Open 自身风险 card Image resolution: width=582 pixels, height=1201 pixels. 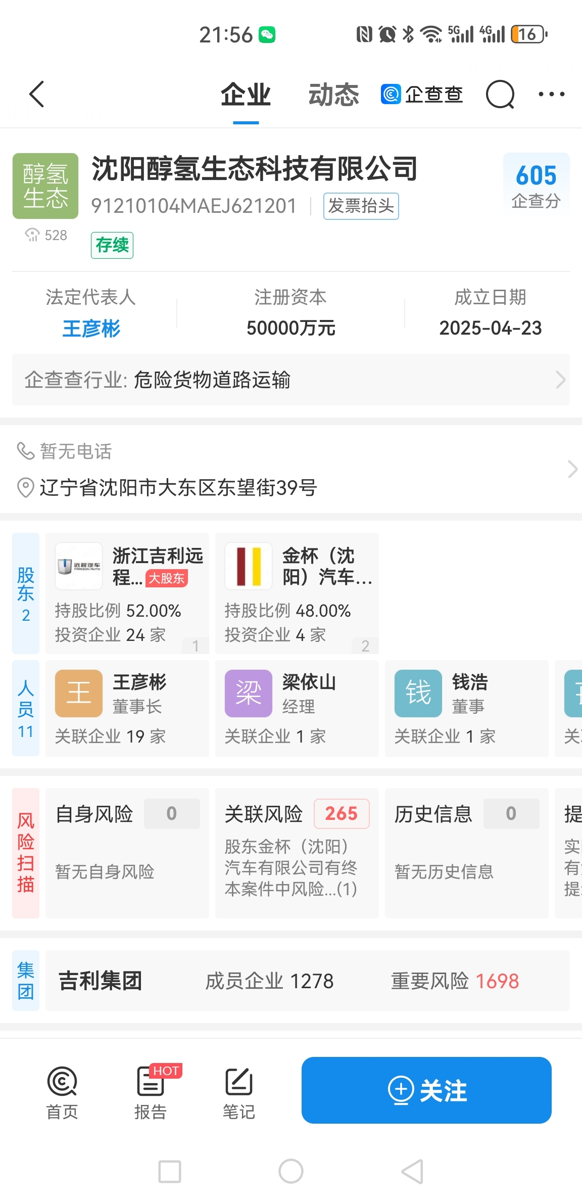coord(127,853)
